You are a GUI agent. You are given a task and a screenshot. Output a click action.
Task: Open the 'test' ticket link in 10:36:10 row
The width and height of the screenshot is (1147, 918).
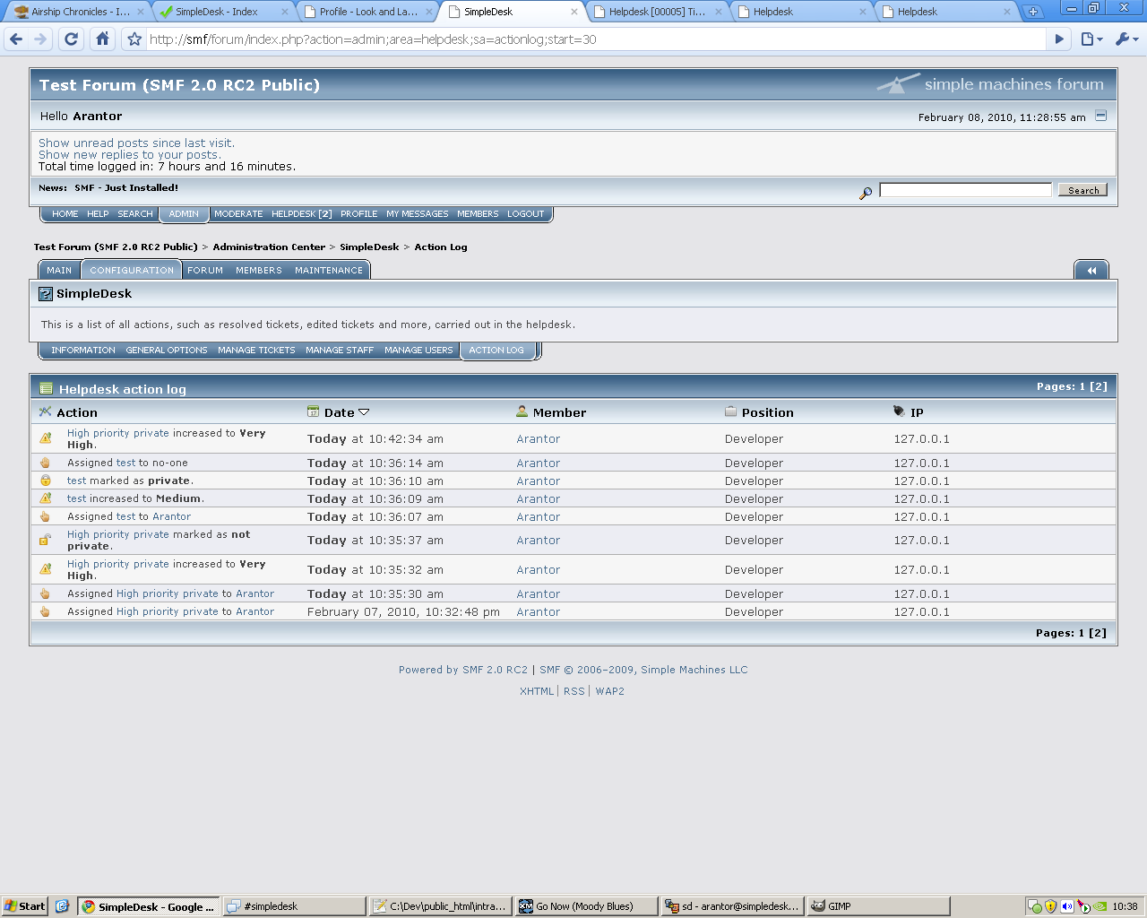pos(77,481)
